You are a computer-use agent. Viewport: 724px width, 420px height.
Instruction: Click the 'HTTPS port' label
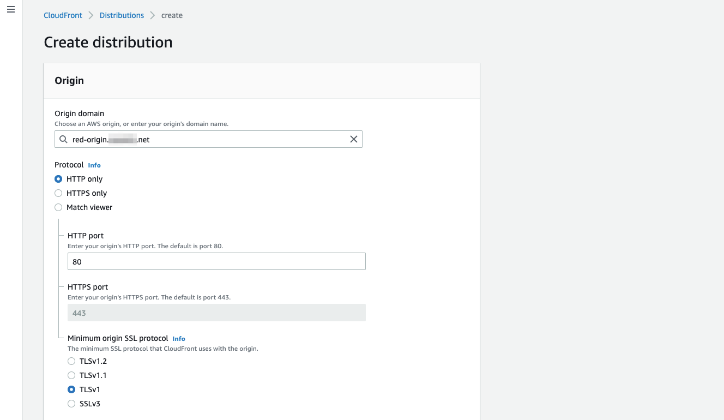(x=88, y=287)
